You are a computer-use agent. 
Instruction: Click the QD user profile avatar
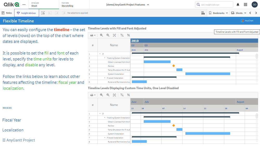255,5
